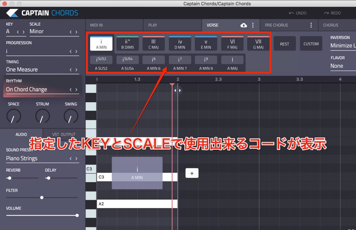
Task: Turn the SWING knob control
Action: 71,116
